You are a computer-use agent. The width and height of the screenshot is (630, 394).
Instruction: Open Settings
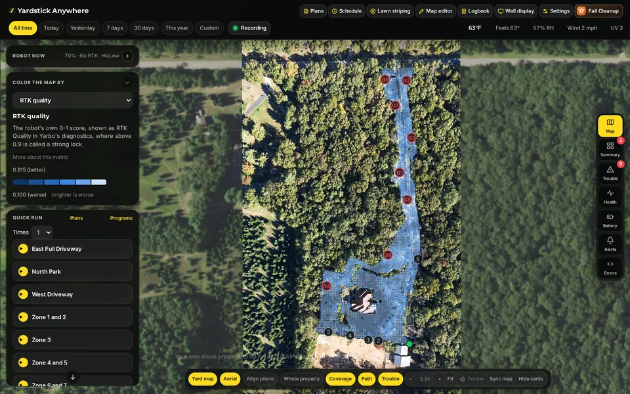tap(556, 11)
